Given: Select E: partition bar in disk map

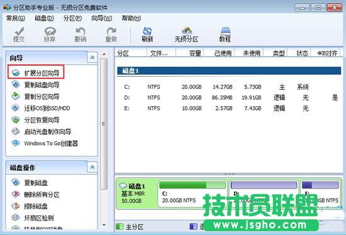Looking at the screenshot, I should click(x=320, y=185).
